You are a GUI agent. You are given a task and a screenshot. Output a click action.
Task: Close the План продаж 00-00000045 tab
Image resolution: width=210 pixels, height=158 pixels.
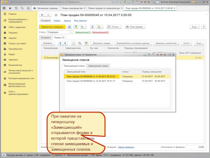coord(175,8)
